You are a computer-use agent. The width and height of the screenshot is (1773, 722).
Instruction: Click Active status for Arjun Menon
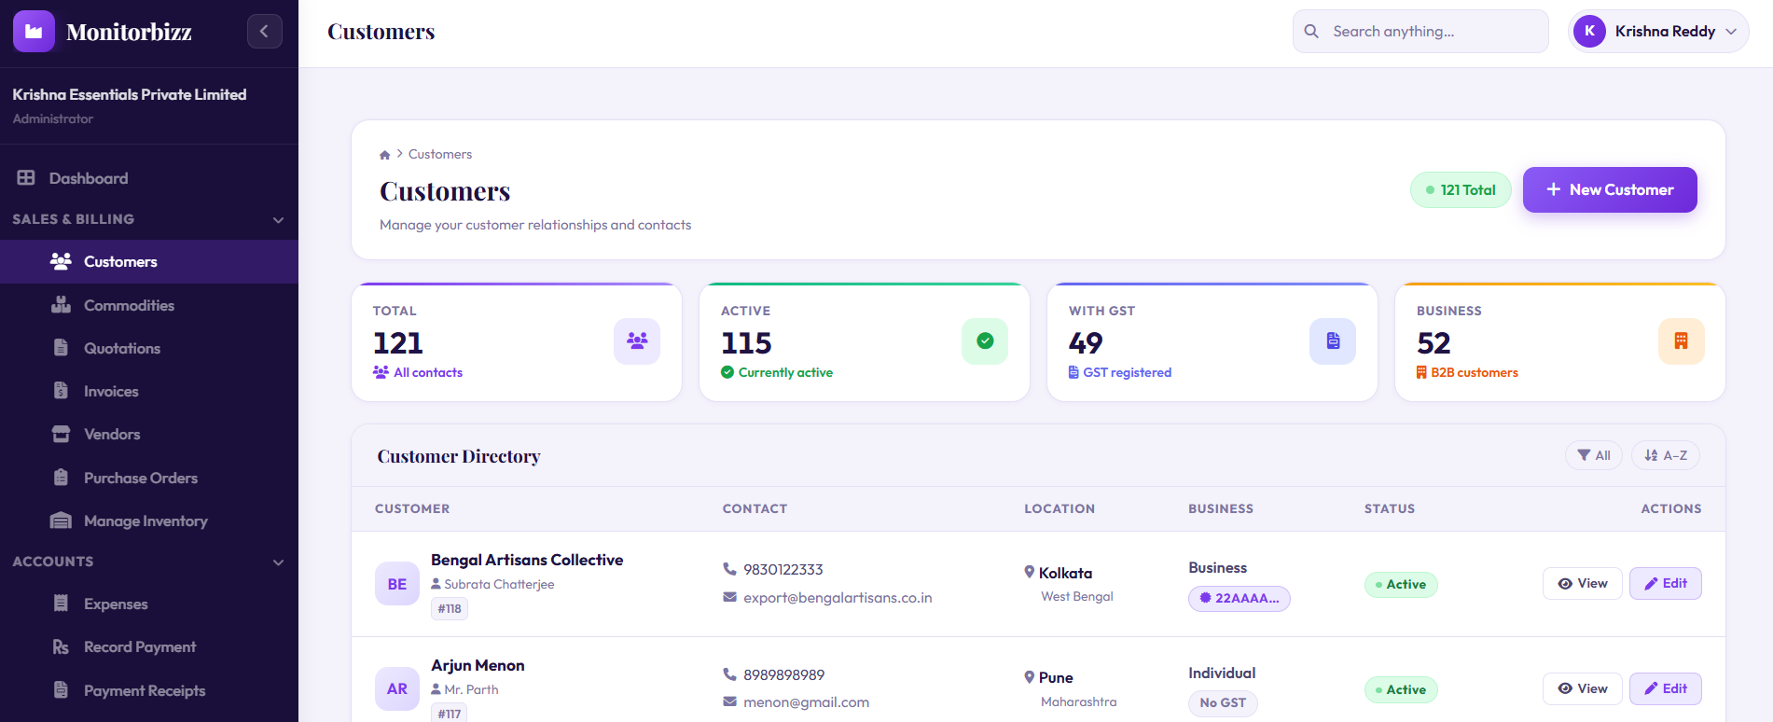point(1401,689)
